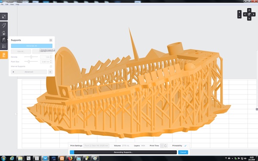258x161 pixels.
Task: Click the Print Time refresh icon
Action: (x=166, y=146)
